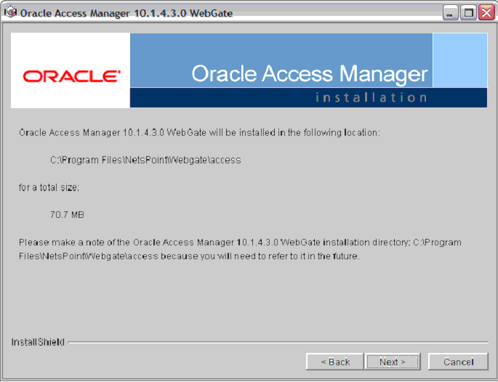Cancel the WebGate installation

coord(458,362)
